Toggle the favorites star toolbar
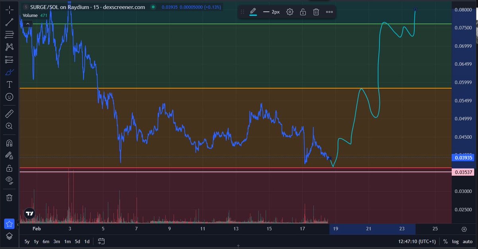This screenshot has height=249, width=478. (10, 224)
